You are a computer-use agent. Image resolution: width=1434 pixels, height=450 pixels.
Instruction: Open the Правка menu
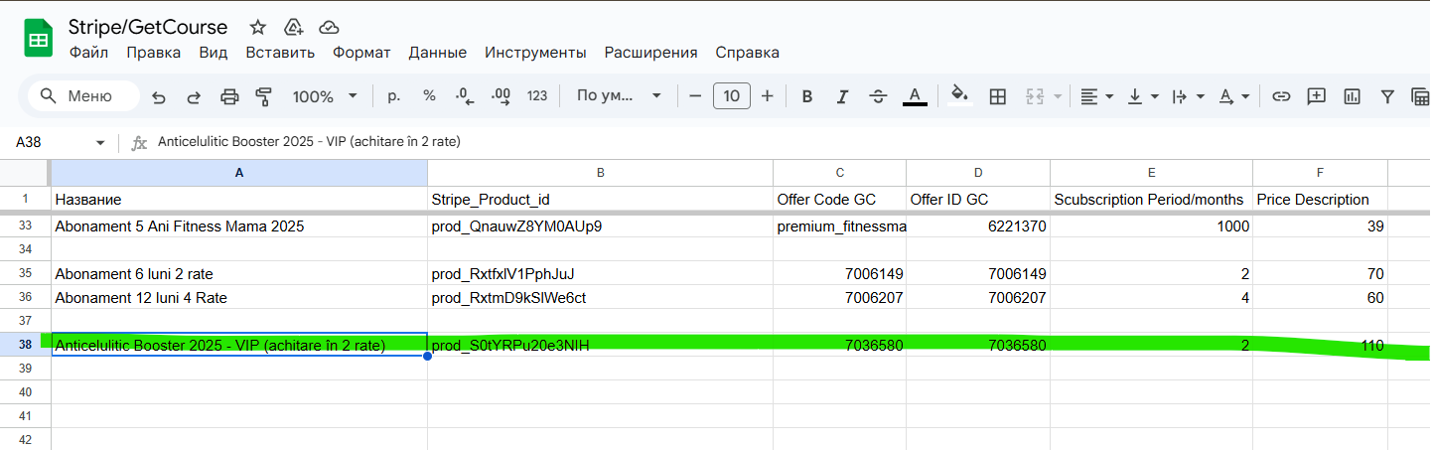[154, 53]
